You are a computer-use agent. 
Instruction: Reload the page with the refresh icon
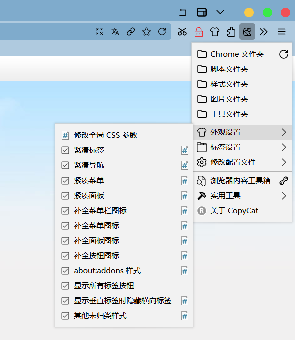pos(162,32)
